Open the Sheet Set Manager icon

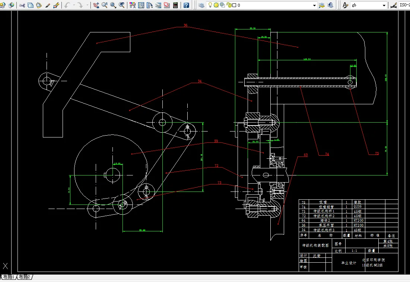point(158,5)
